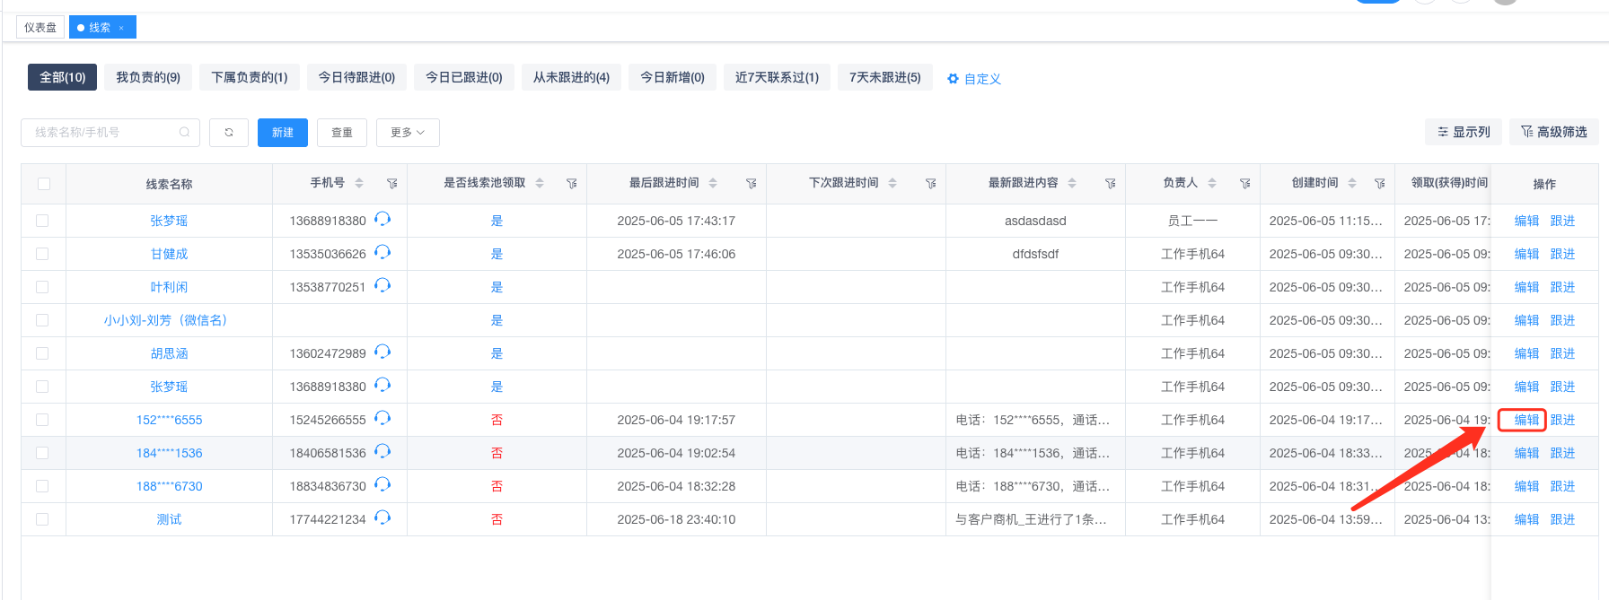This screenshot has height=600, width=1609.
Task: Switch to the 仪表盘 tab
Action: pos(40,28)
